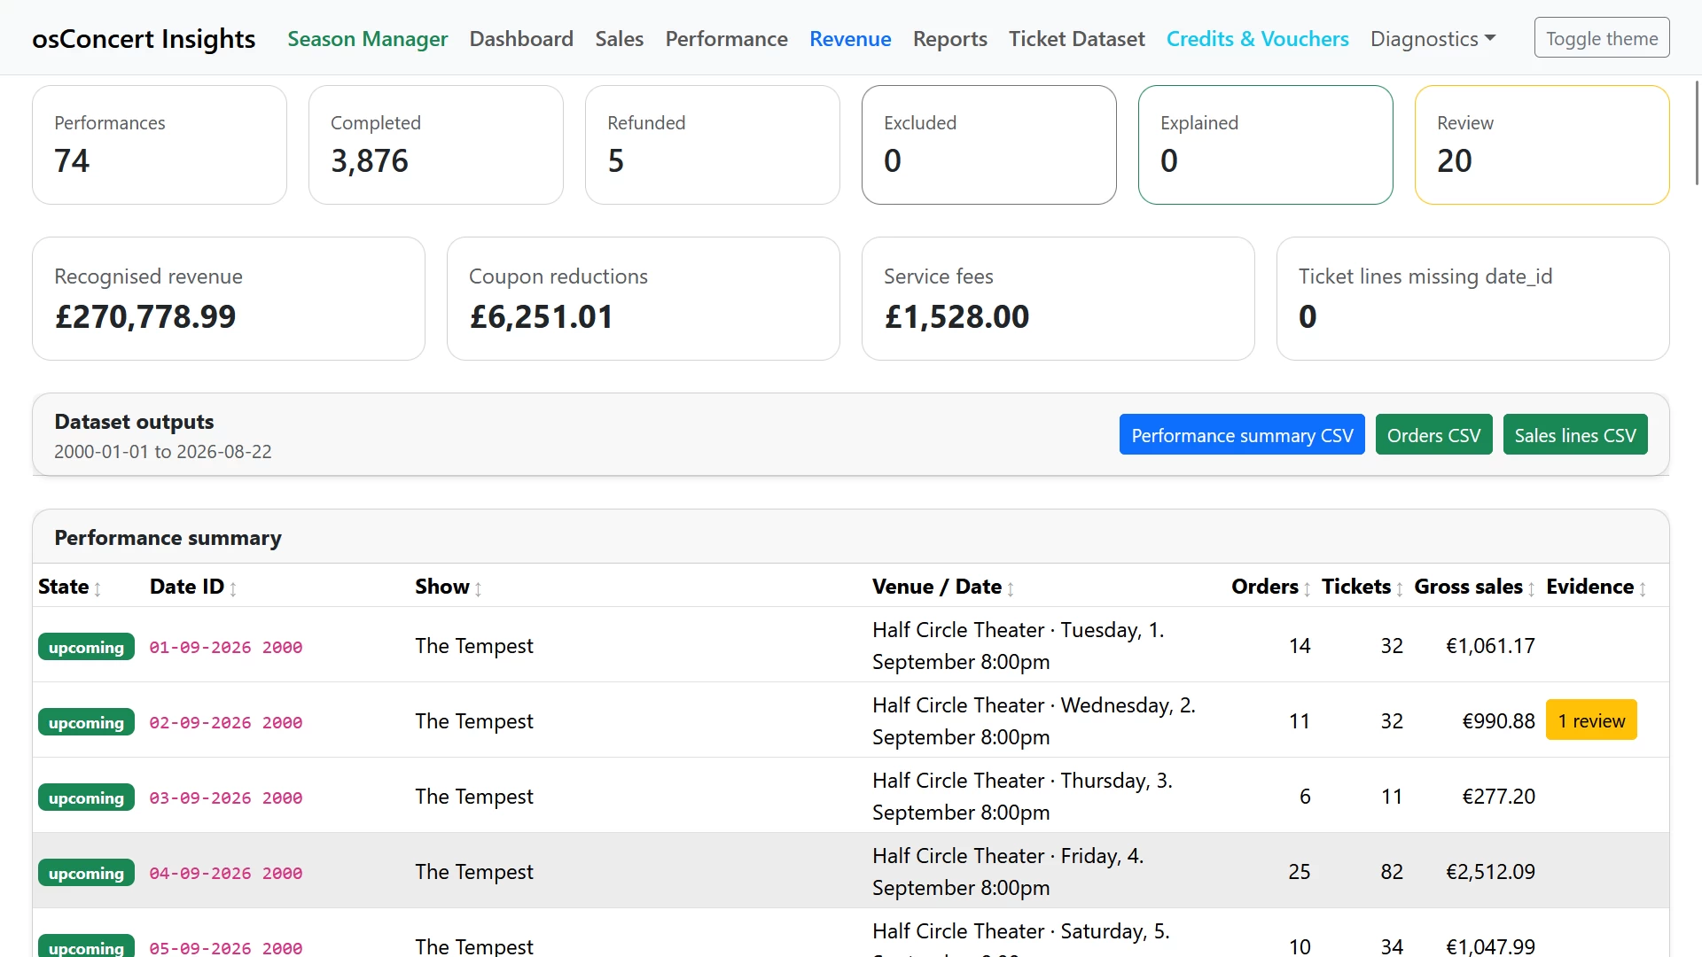Screen dimensions: 1702x957
Task: Sort table by Venue / Date column
Action: pyautogui.click(x=943, y=587)
